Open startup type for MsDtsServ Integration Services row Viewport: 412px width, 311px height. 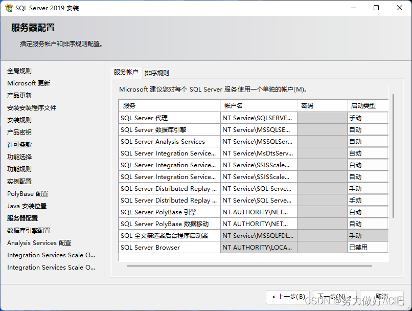[368, 153]
